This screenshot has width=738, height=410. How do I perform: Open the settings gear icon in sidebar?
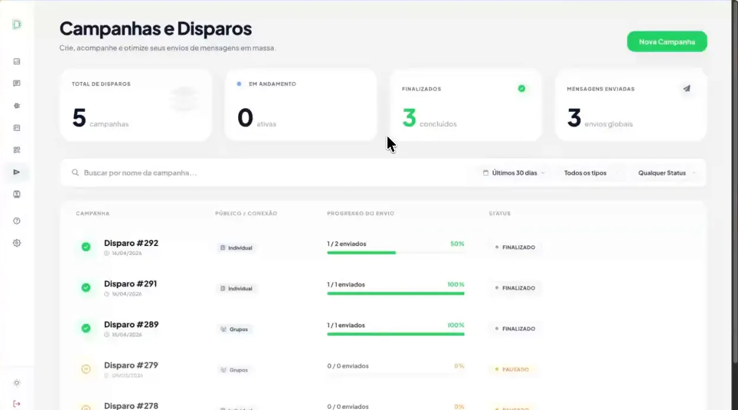tap(17, 243)
